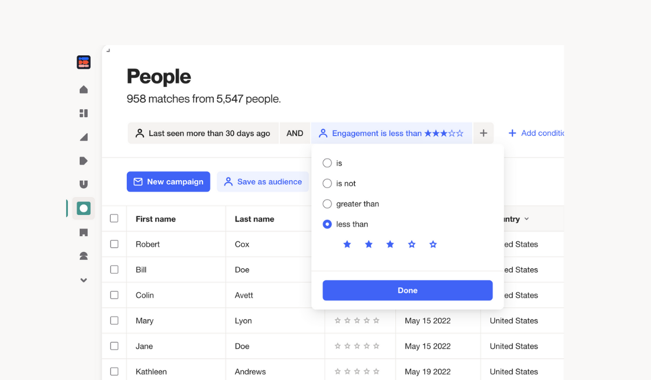Open 'Last seen more than 30 days ago' condition
This screenshot has width=651, height=380.
[x=203, y=133]
